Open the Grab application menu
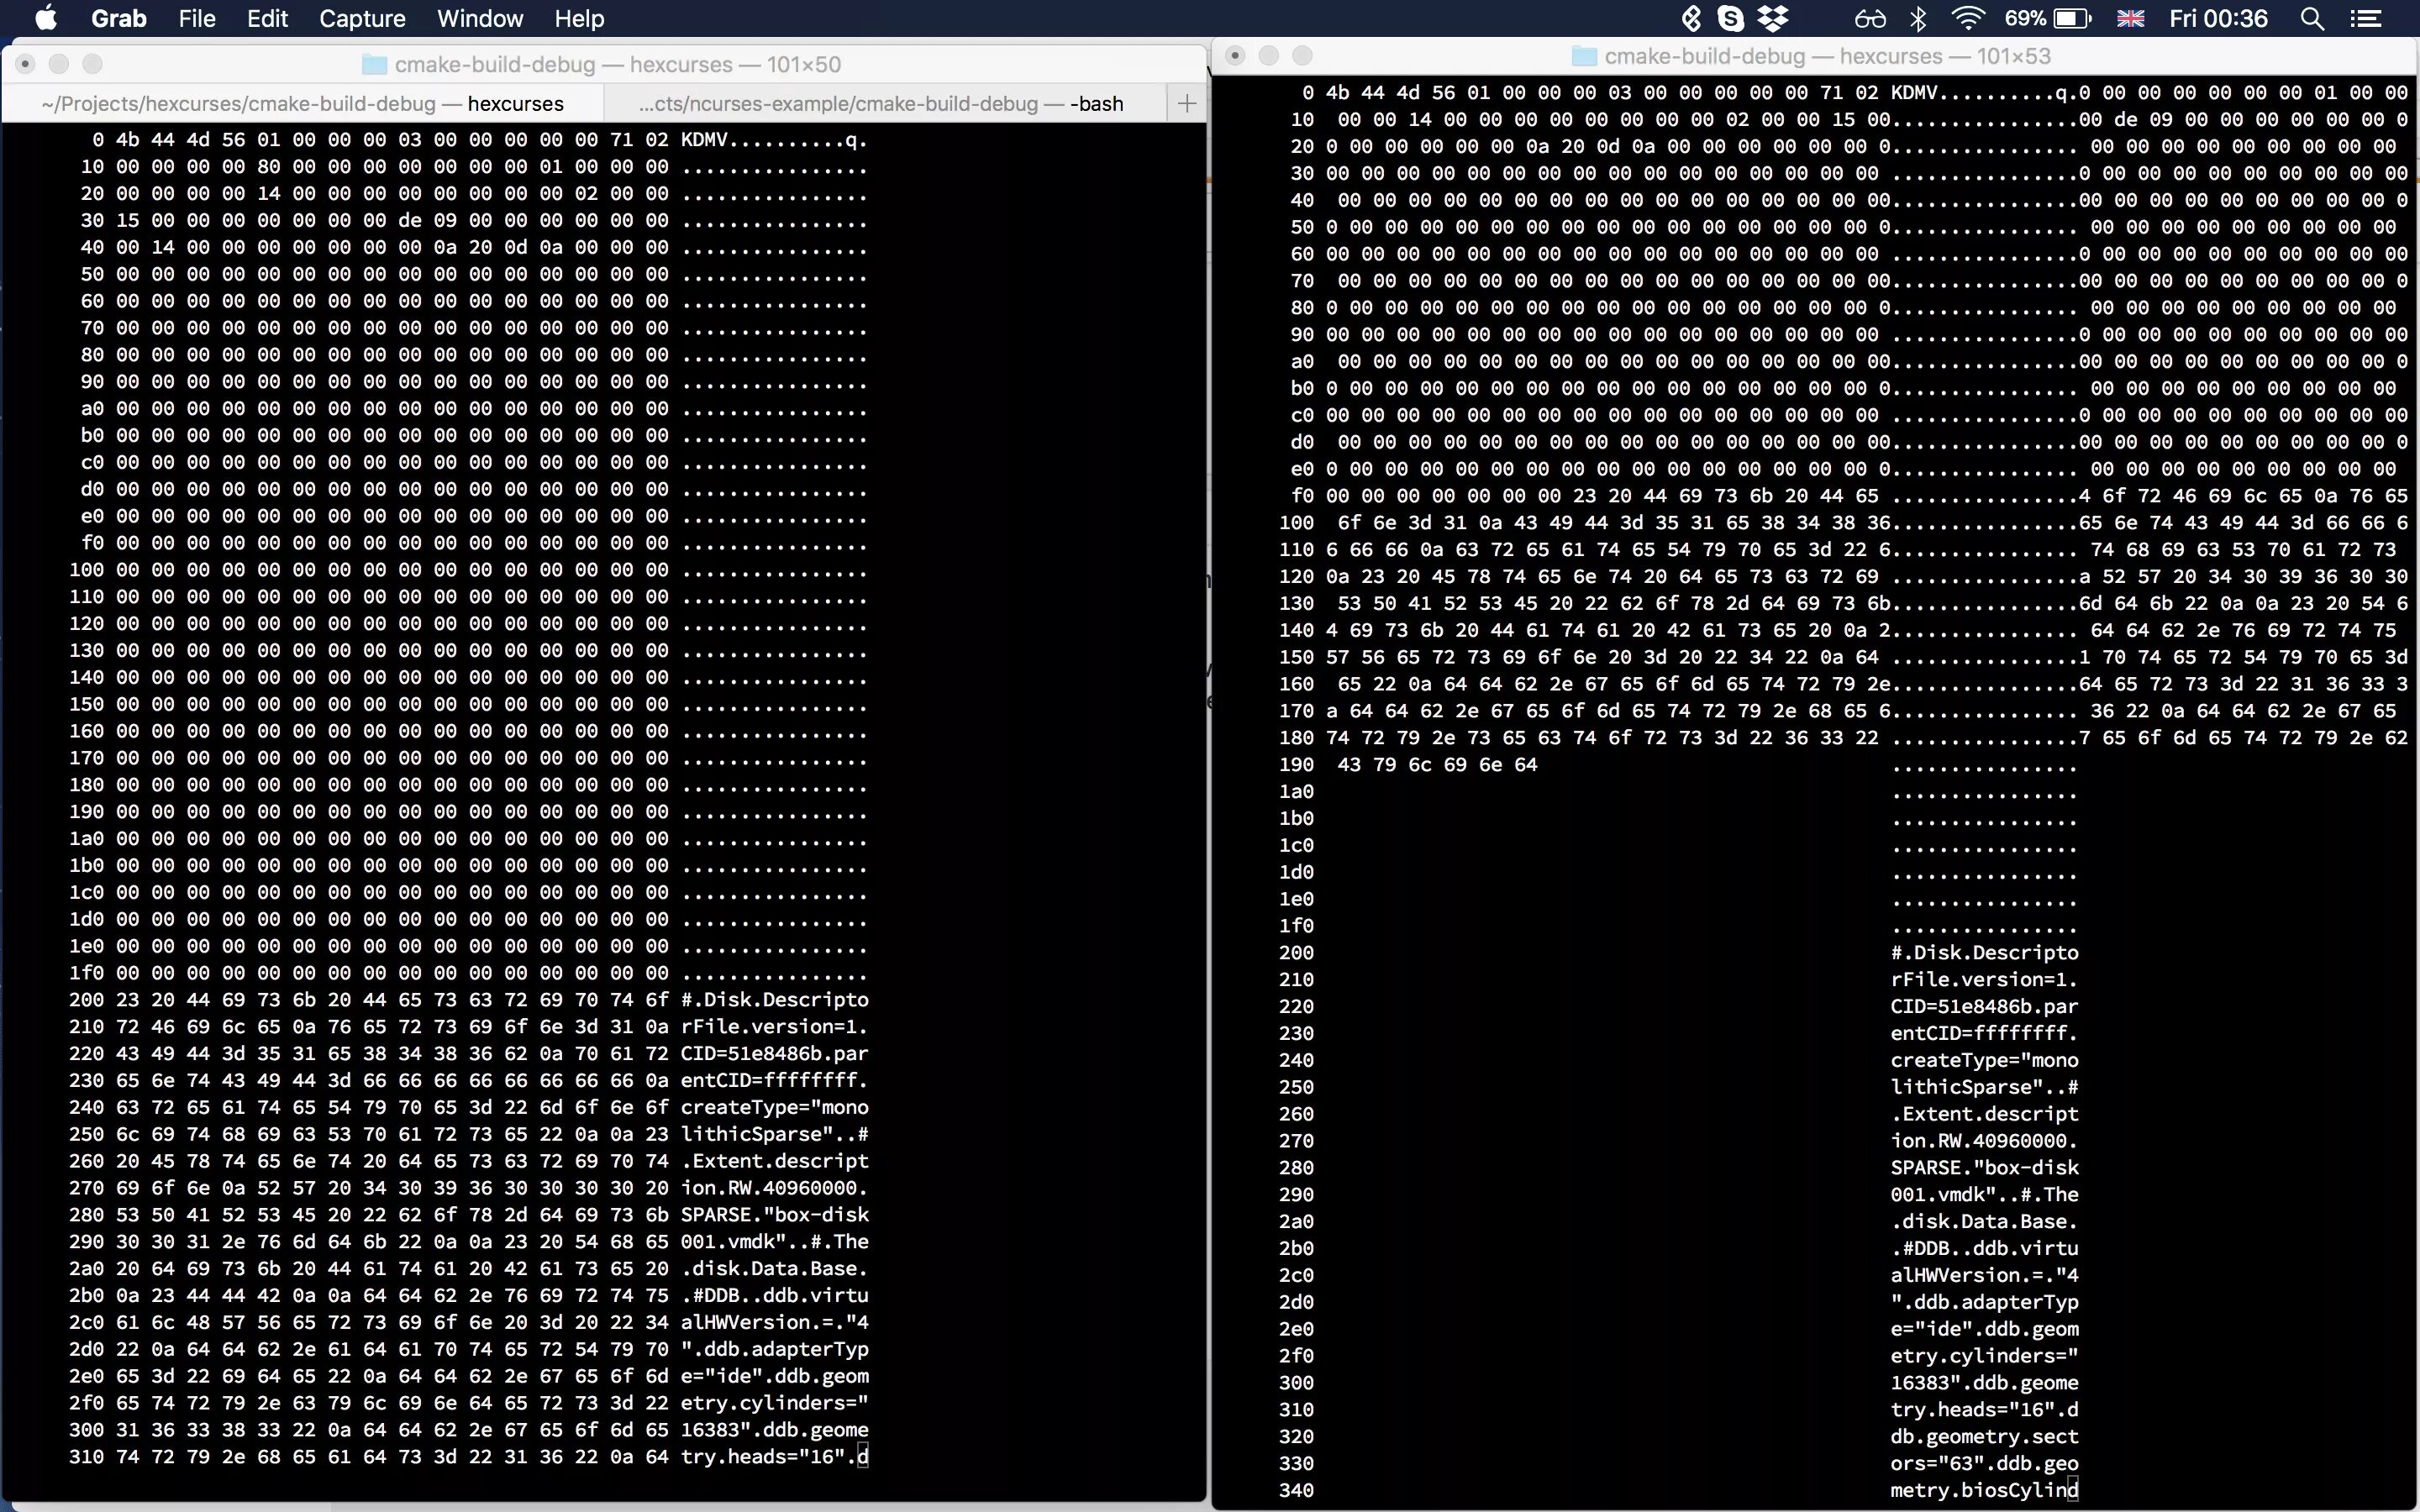The height and width of the screenshot is (1512, 2420). pyautogui.click(x=118, y=18)
